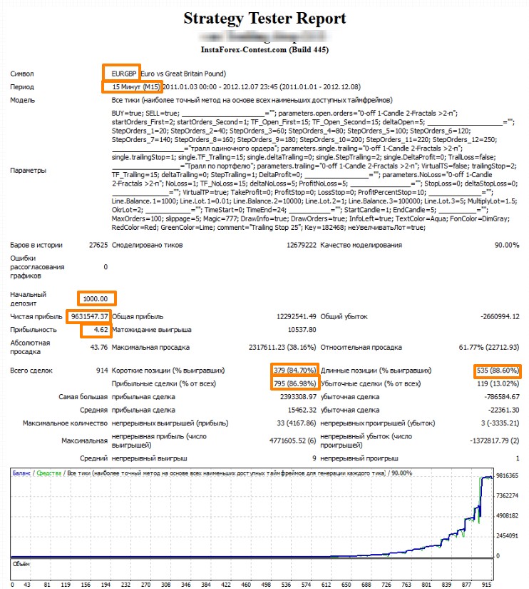529x589 pixels.
Task: Select maximal consecutive profit '4771605.52 (6)'
Action: [x=292, y=441]
